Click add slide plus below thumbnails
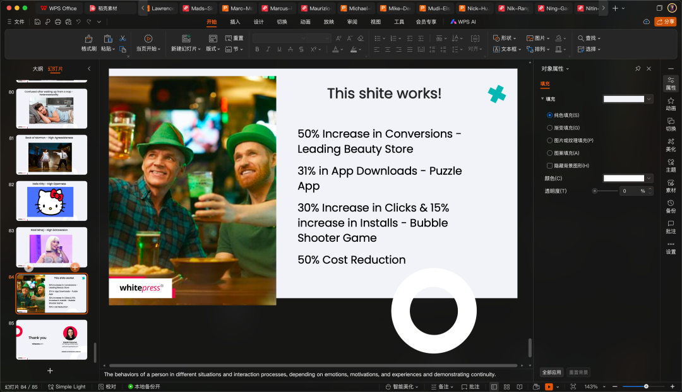This screenshot has height=392, width=682. click(x=50, y=371)
